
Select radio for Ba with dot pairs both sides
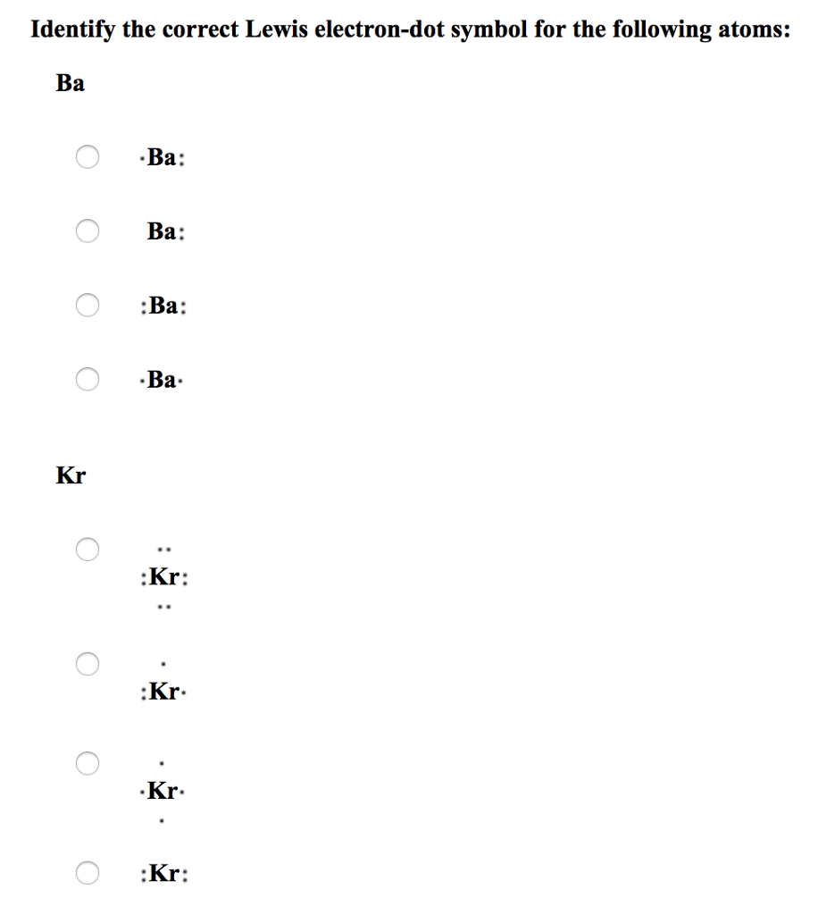point(88,305)
